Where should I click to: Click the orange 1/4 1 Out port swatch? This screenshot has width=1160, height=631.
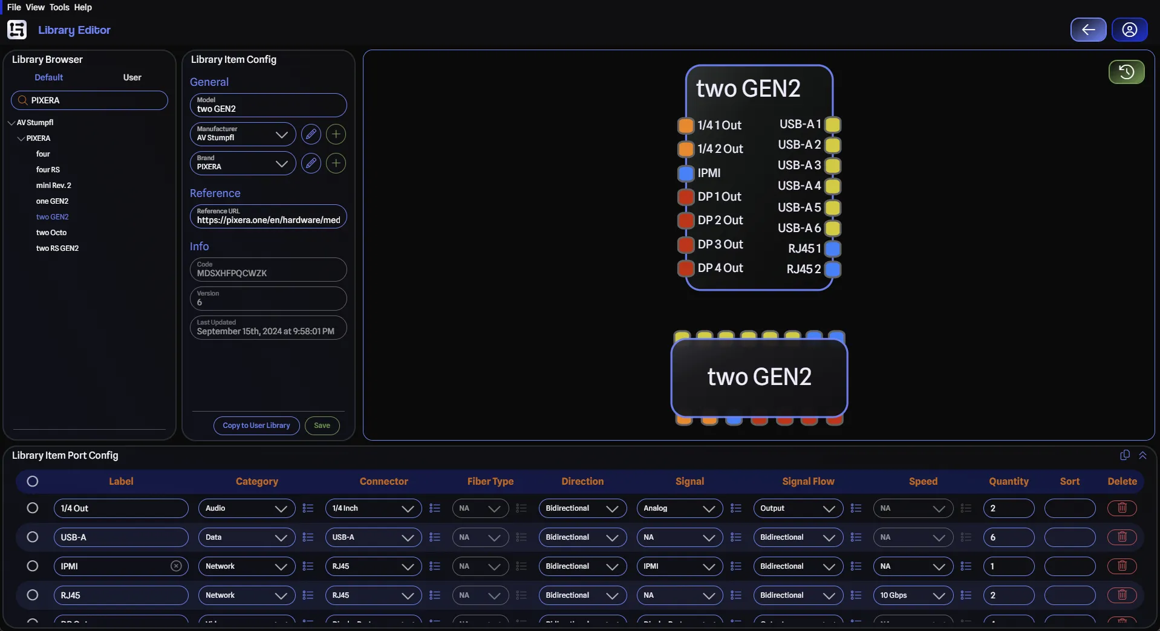point(685,125)
